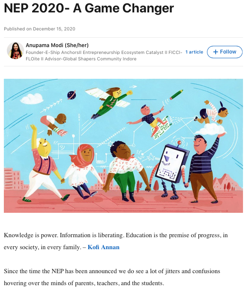Click the child crouching on the cloud
The width and height of the screenshot is (249, 295).
pos(212,113)
